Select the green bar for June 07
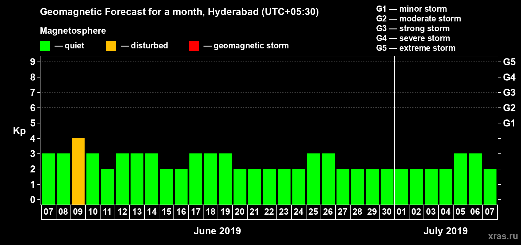The width and height of the screenshot is (521, 245). pyautogui.click(x=49, y=179)
